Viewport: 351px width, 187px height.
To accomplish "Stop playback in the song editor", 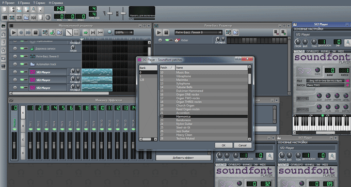I will point(35,33).
